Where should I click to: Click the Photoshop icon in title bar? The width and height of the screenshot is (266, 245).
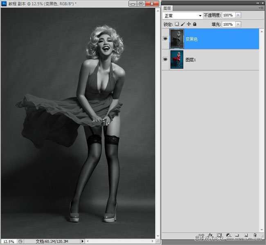(x=4, y=4)
